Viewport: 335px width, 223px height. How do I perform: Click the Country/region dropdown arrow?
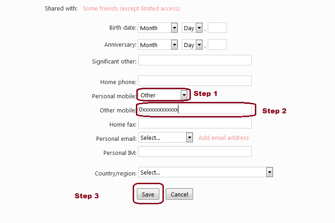click(270, 172)
